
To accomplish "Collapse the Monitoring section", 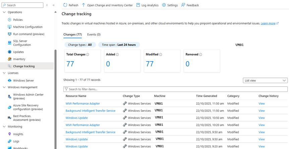I will pyautogui.click(x=4, y=127).
